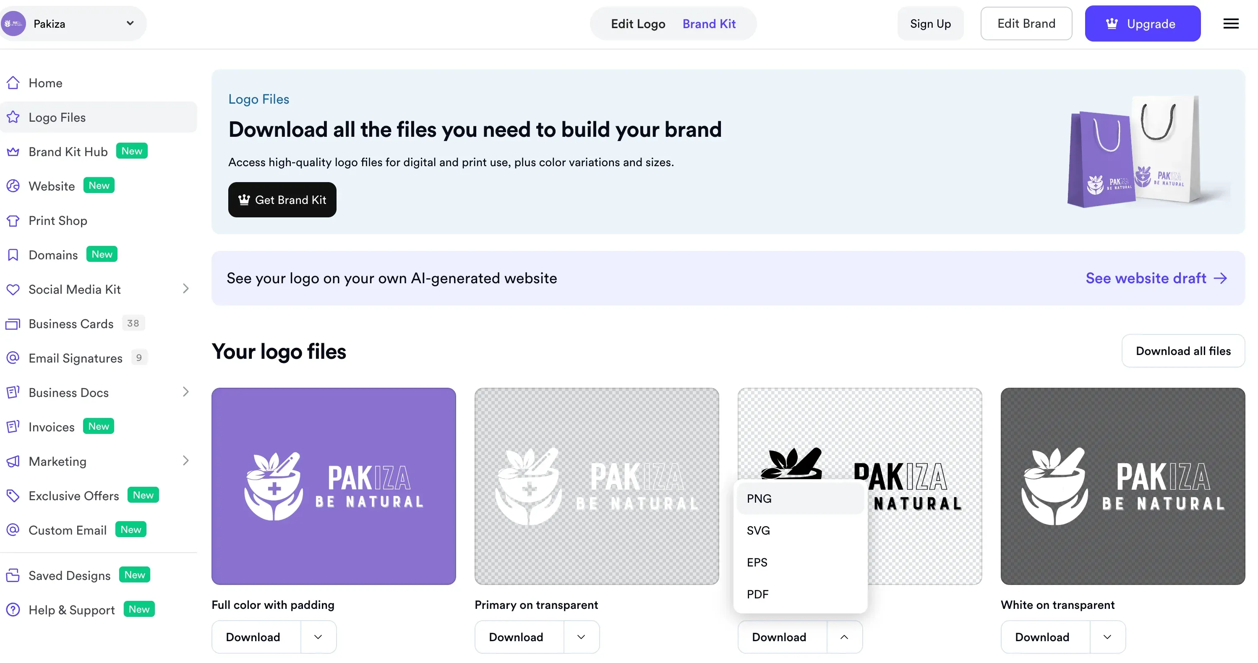Image resolution: width=1258 pixels, height=663 pixels.
Task: Click the Saved Designs folder icon
Action: (13, 576)
